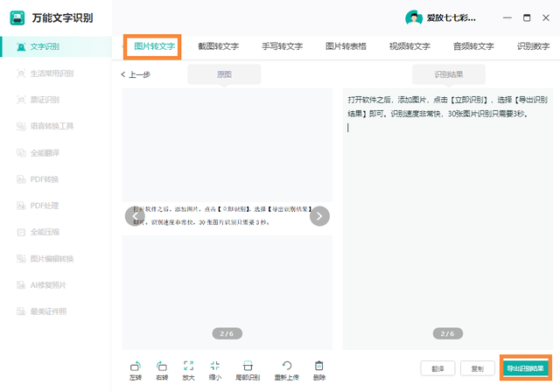Click the 翻译 button
This screenshot has width=560, height=392.
(x=437, y=368)
